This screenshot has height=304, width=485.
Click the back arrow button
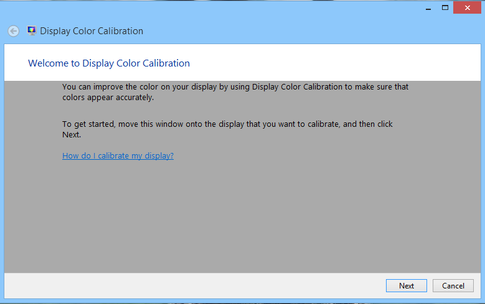(x=13, y=31)
